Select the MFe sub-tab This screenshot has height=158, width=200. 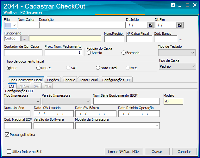pos(48,86)
